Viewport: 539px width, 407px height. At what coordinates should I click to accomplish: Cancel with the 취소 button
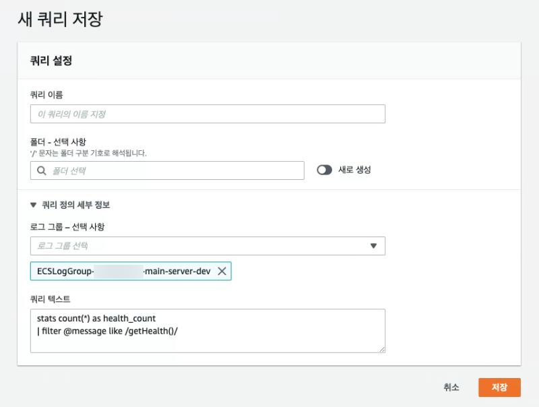click(x=451, y=387)
